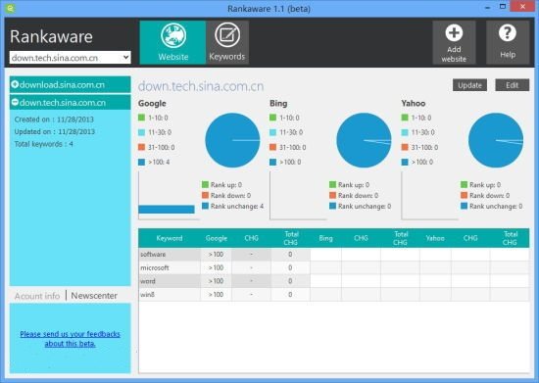This screenshot has width=539, height=383.
Task: Click Google Rank unchange blue swatch
Action: click(205, 206)
